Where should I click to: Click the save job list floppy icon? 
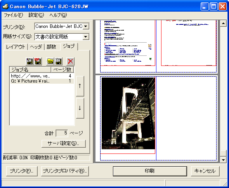point(59,61)
